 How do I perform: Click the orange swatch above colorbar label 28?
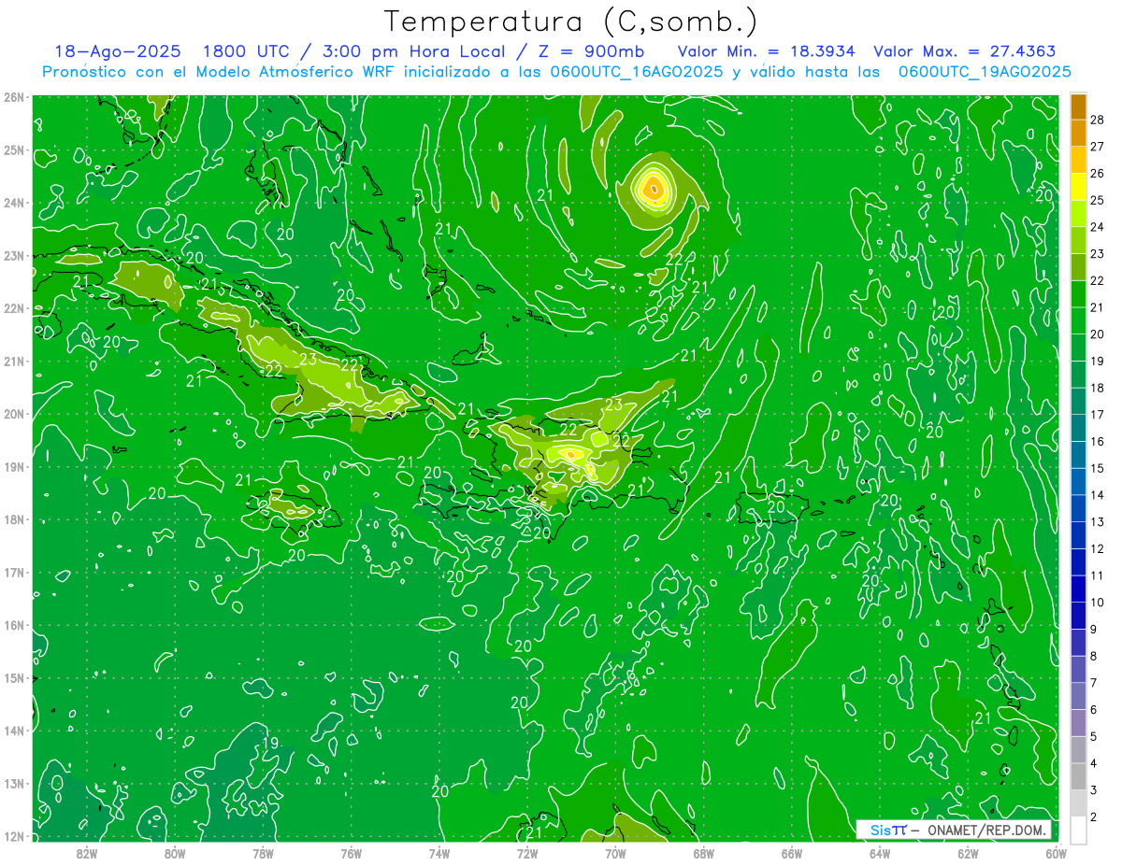(1078, 106)
